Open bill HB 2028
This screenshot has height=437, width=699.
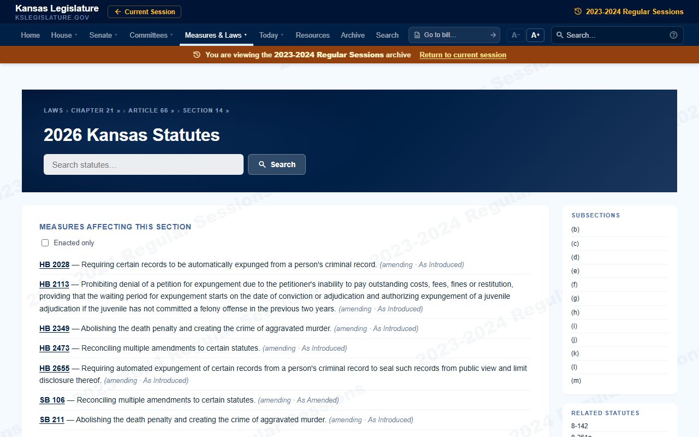pos(55,264)
